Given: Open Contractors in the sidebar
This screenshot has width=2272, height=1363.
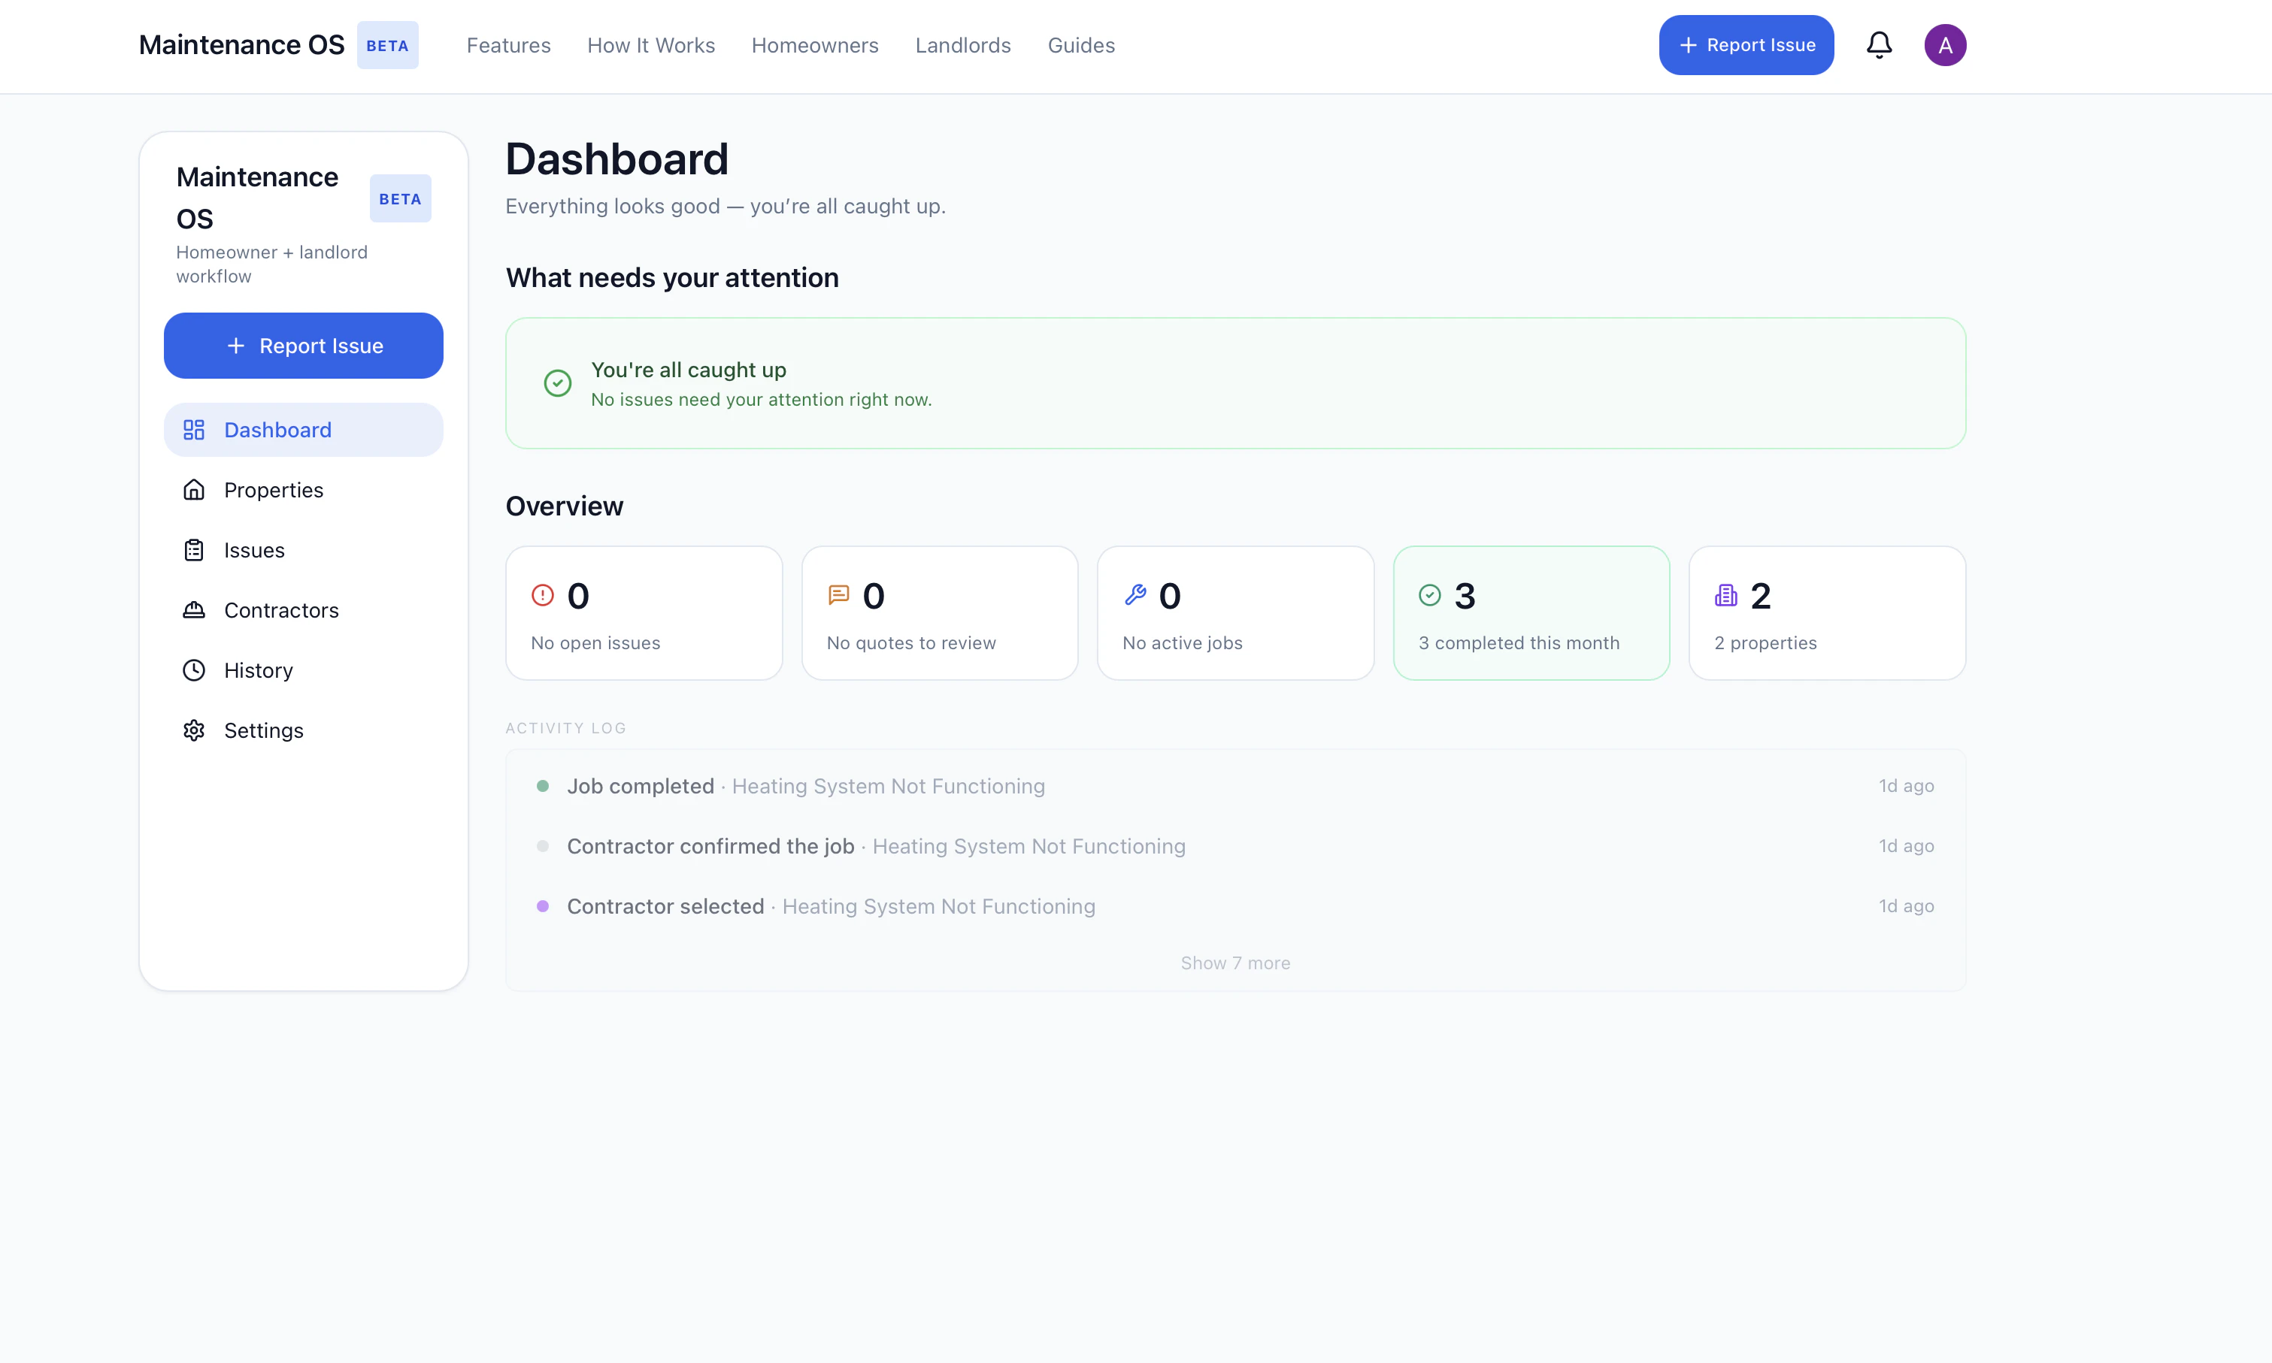Looking at the screenshot, I should pyautogui.click(x=280, y=610).
